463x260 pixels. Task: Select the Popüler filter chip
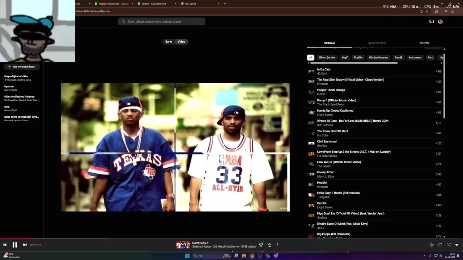(358, 57)
